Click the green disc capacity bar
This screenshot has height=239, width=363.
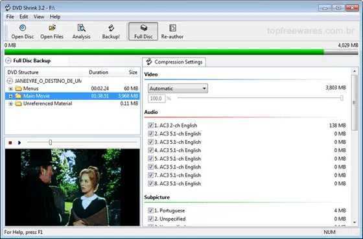(x=164, y=52)
